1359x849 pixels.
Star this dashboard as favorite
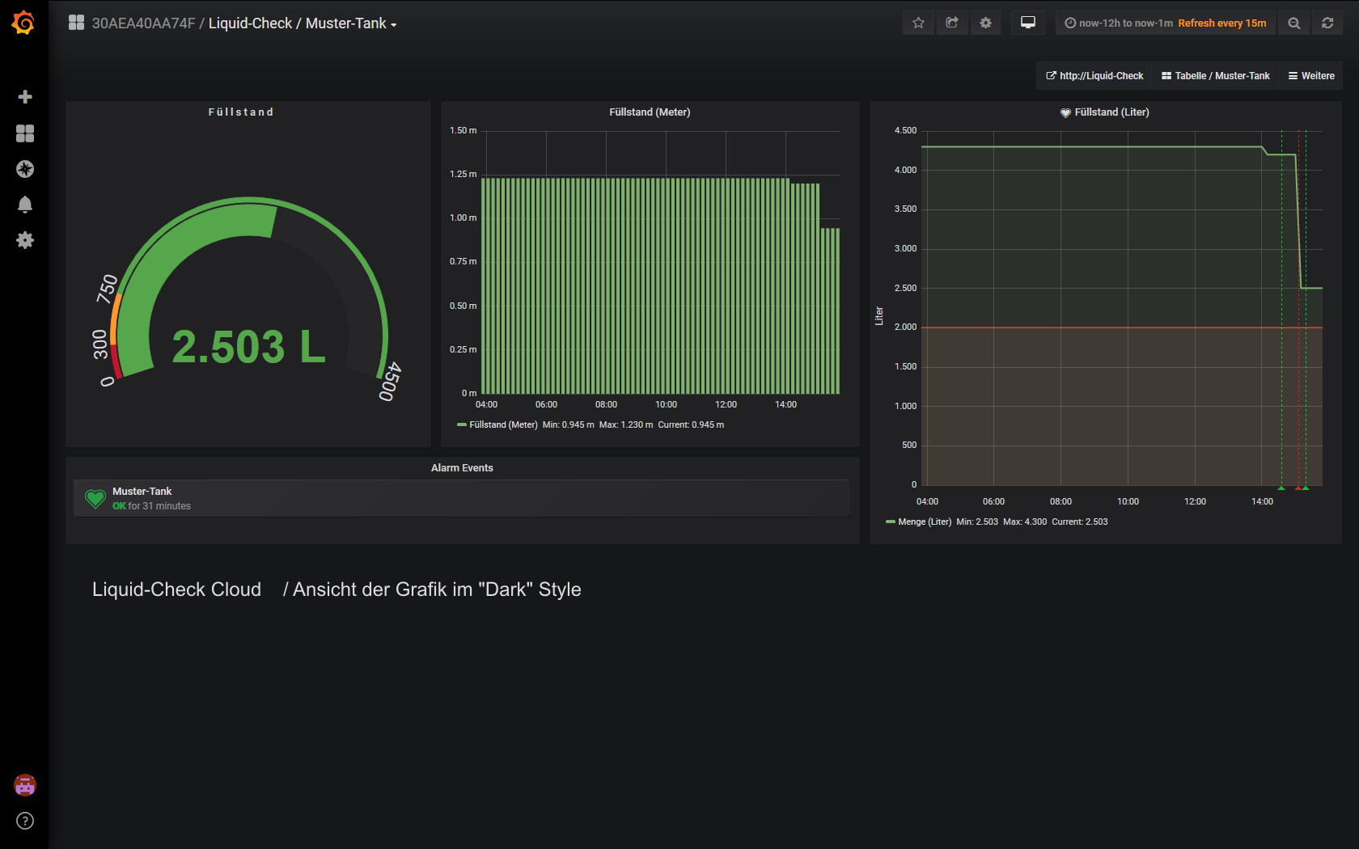[918, 23]
